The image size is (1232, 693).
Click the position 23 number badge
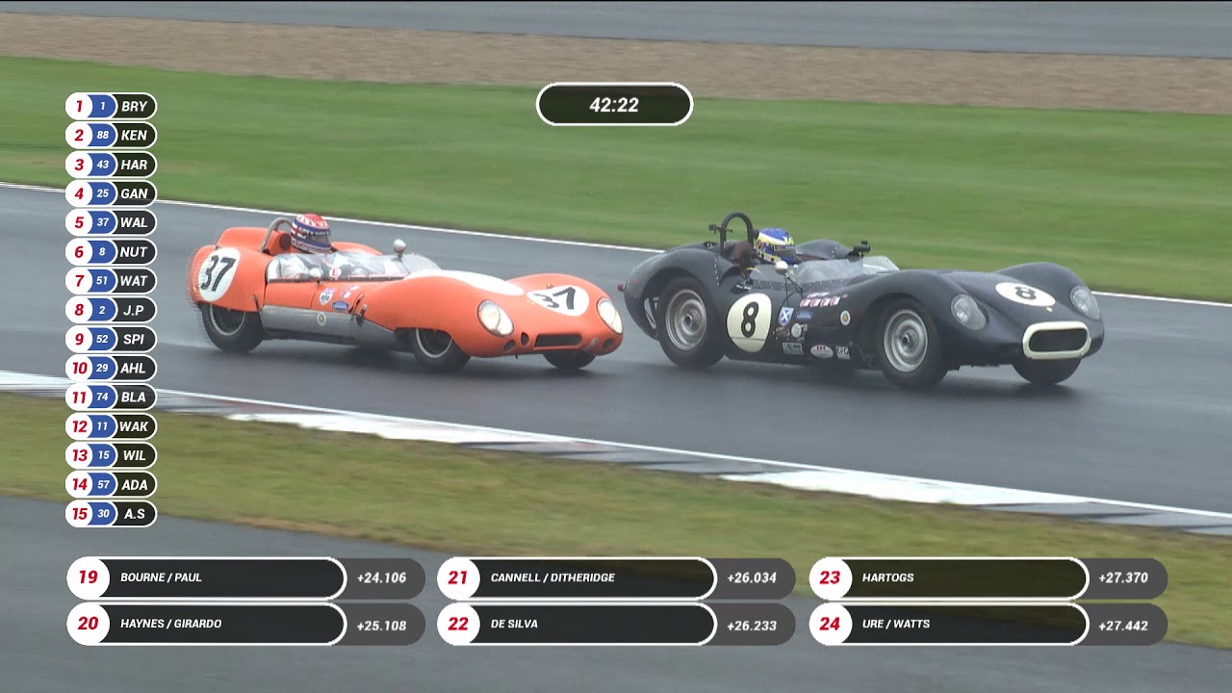[x=830, y=577]
